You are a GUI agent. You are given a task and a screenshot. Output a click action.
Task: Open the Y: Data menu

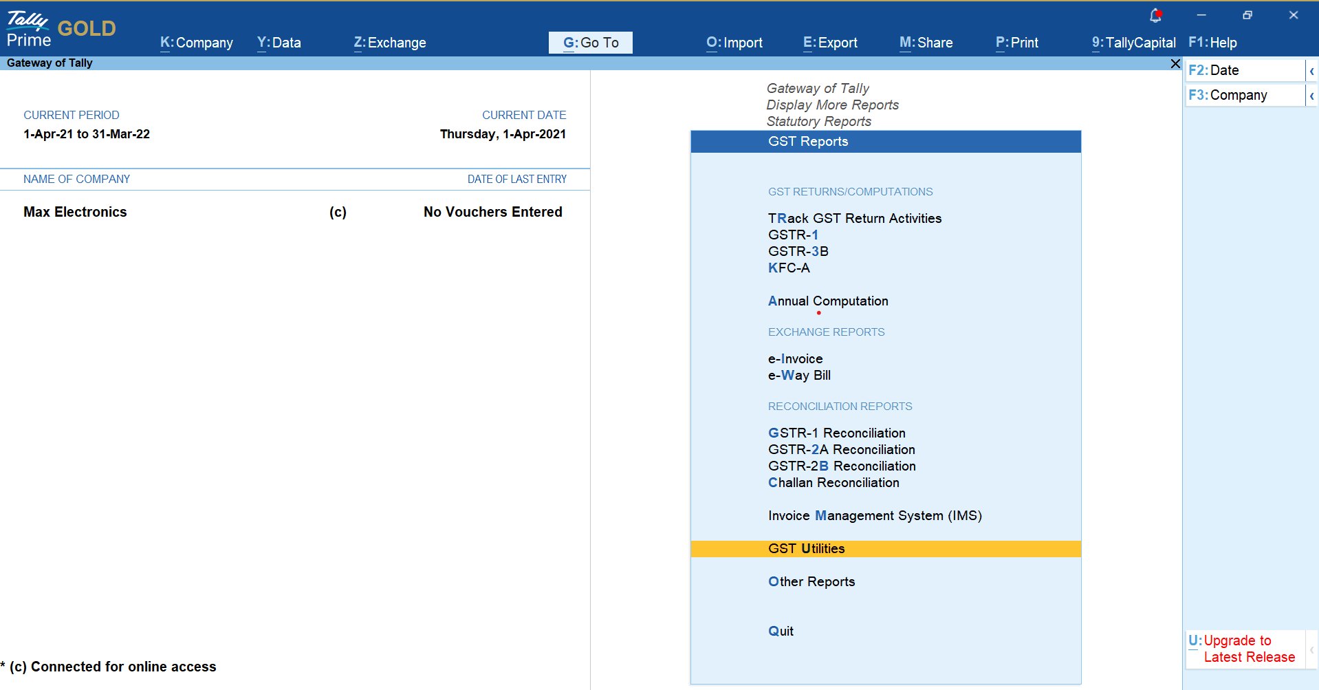click(279, 43)
